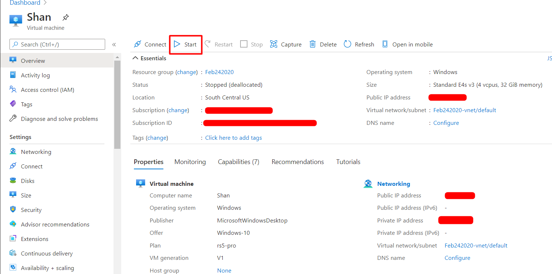Click the Tags change link
Image resolution: width=552 pixels, height=274 pixels.
pos(157,138)
